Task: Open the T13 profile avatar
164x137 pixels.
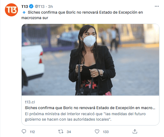Action: coord(11,10)
